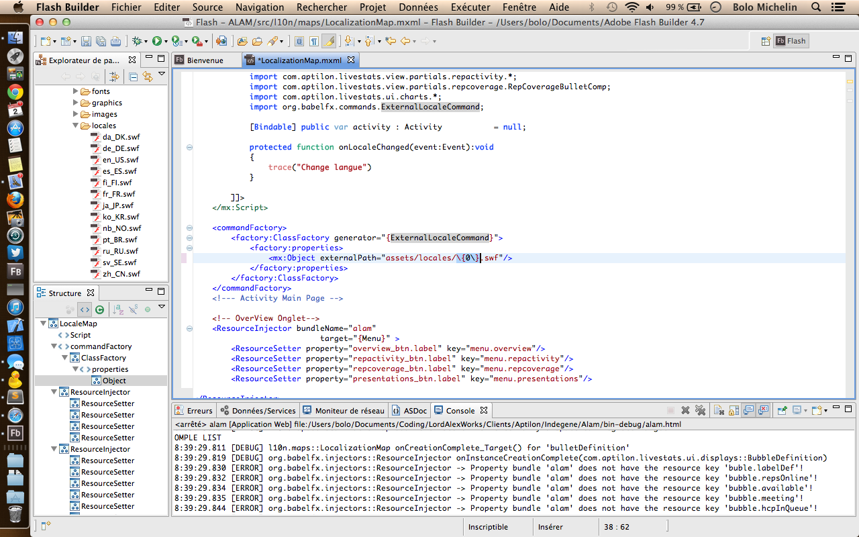The width and height of the screenshot is (859, 537).
Task: Click the Spotlight search icon in menu bar
Action: (815, 7)
